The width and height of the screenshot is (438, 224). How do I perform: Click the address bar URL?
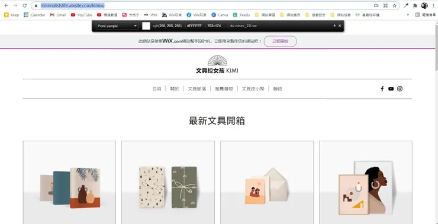point(73,5)
